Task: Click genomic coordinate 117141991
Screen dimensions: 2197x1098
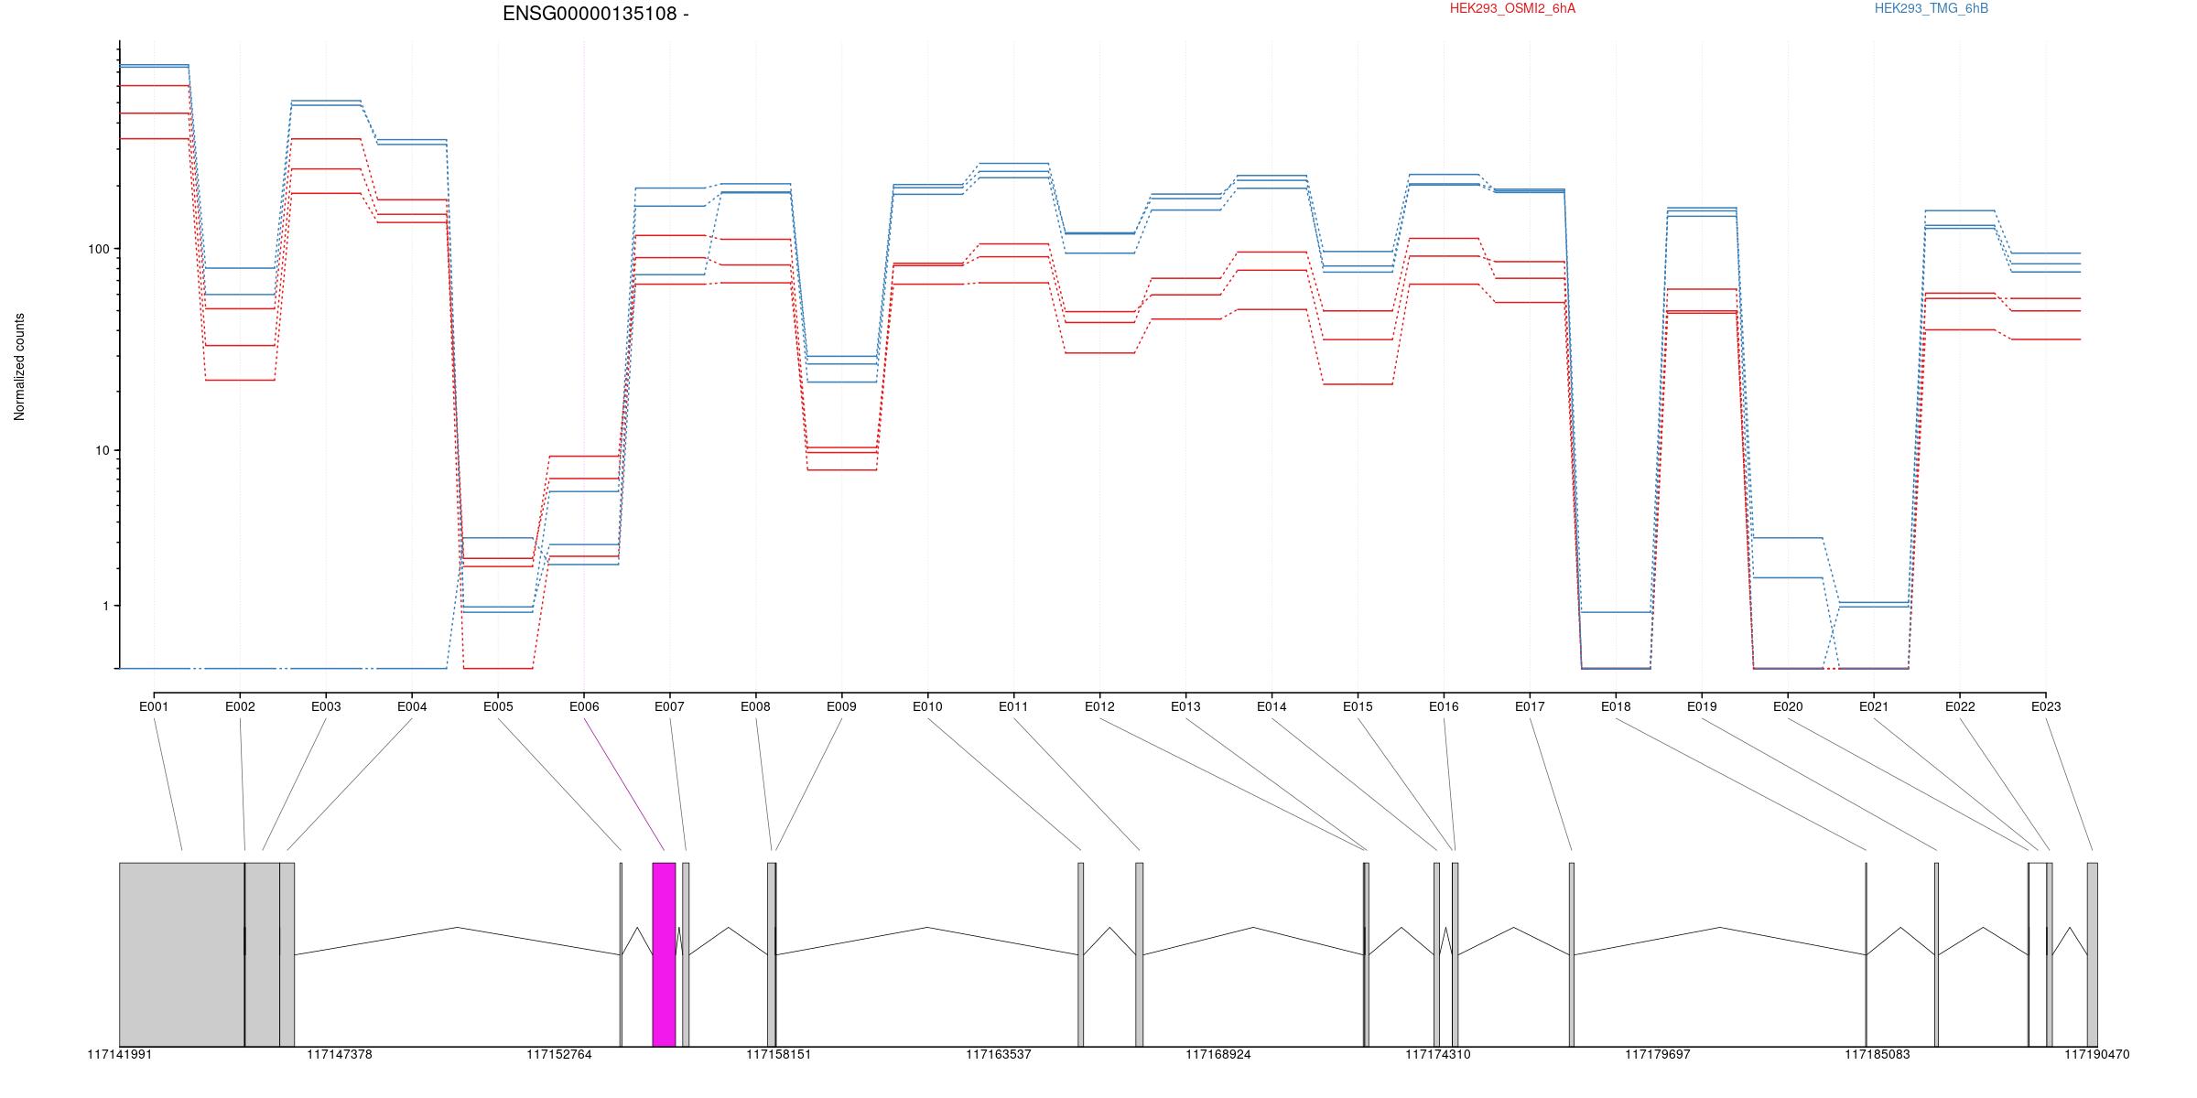Action: tap(120, 1055)
